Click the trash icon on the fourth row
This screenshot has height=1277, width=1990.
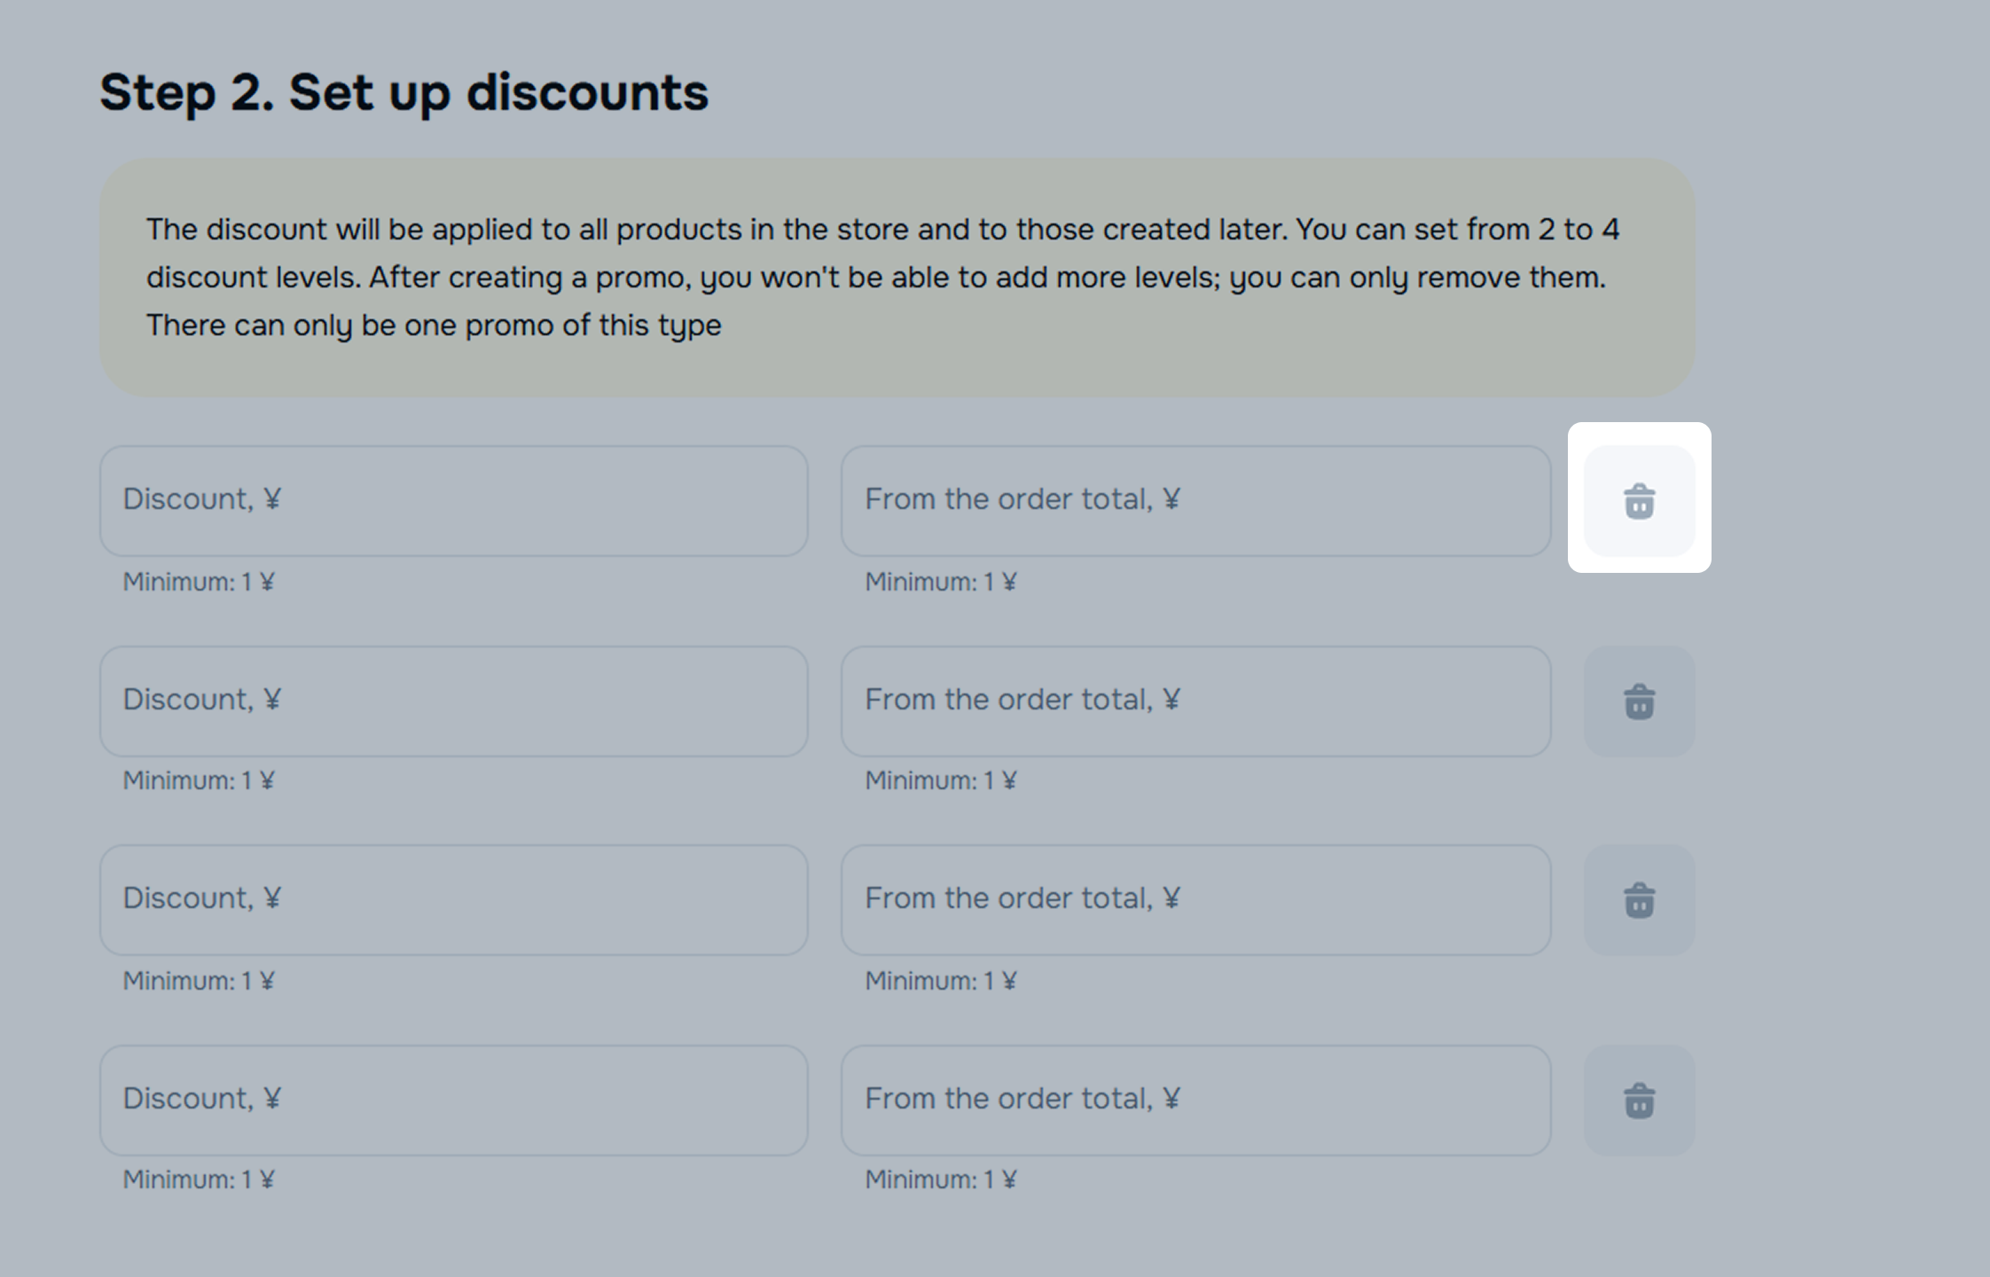(1639, 1101)
